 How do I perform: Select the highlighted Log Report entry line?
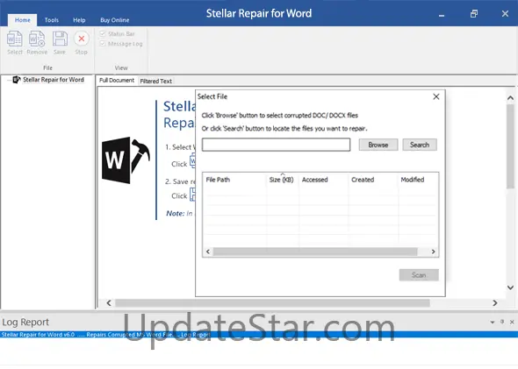tap(259, 335)
